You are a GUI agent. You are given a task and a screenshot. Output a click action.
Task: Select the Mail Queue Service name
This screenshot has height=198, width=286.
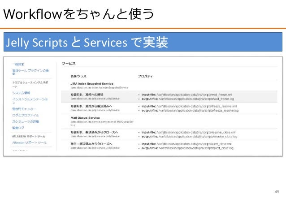pos(85,118)
